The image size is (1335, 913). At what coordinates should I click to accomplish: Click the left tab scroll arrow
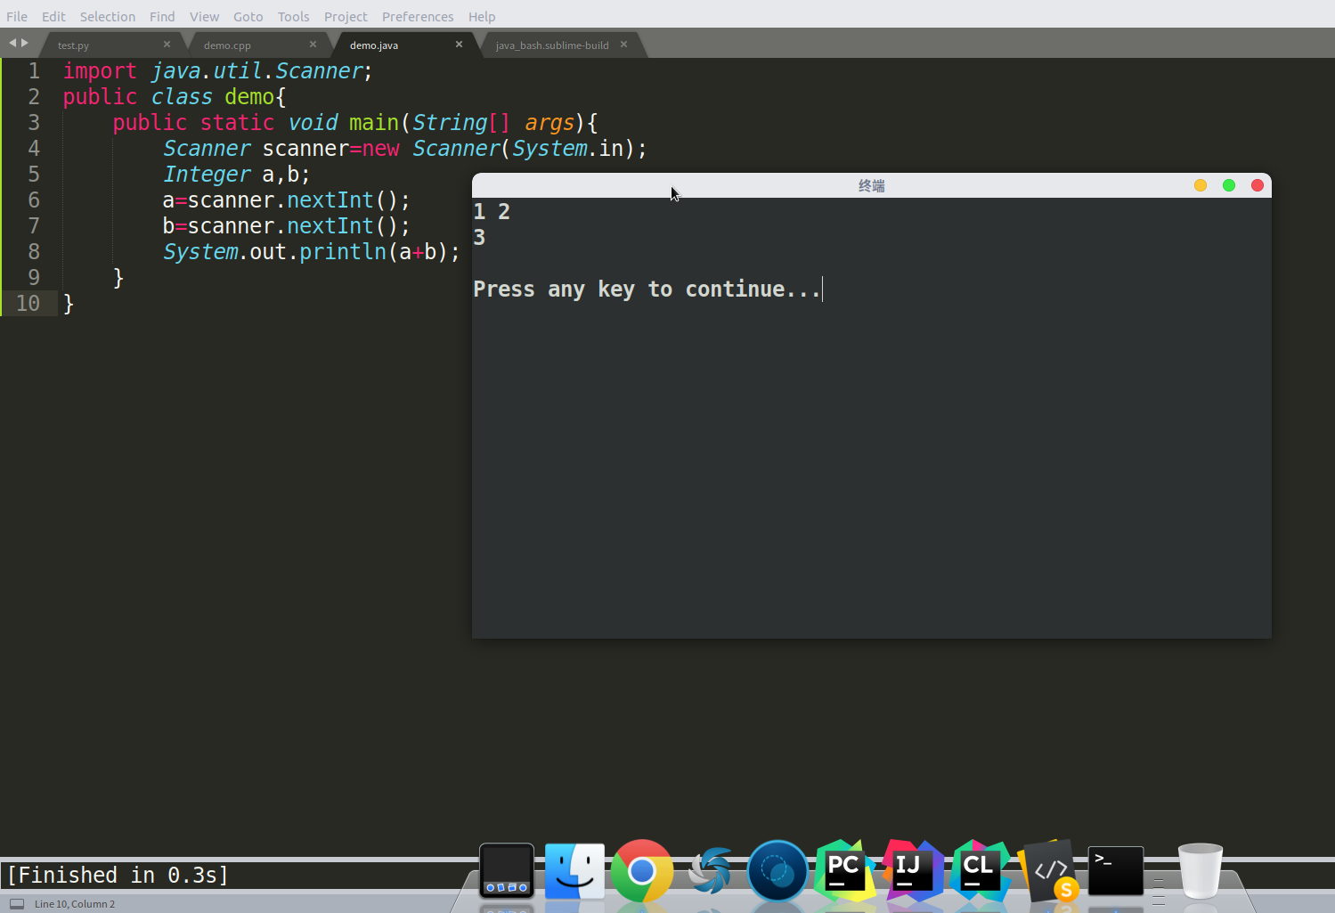(12, 43)
